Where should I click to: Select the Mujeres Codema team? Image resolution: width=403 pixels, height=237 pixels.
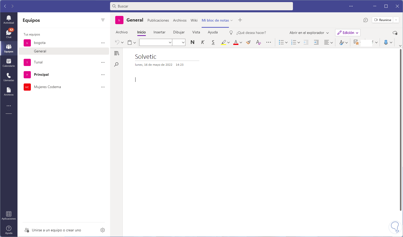[64, 87]
